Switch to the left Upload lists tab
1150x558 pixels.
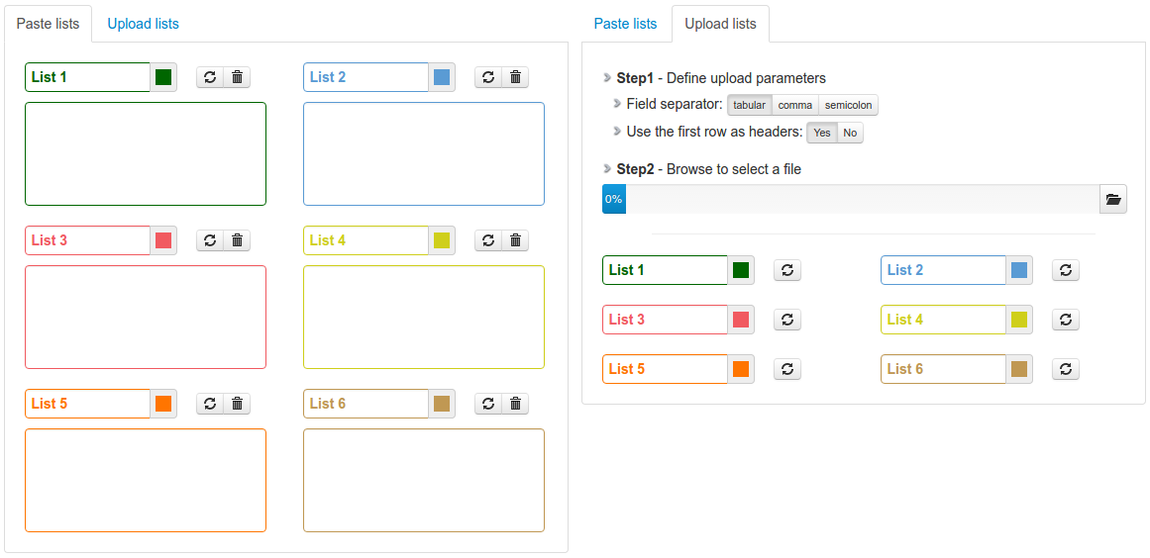(143, 24)
